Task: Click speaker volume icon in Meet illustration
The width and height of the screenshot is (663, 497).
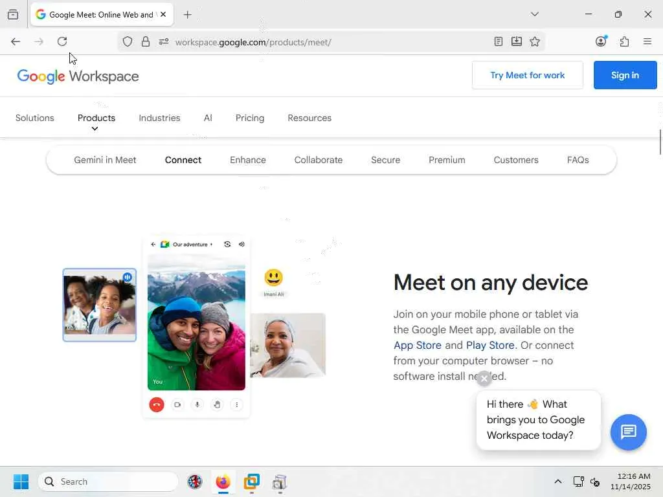Action: pos(242,244)
